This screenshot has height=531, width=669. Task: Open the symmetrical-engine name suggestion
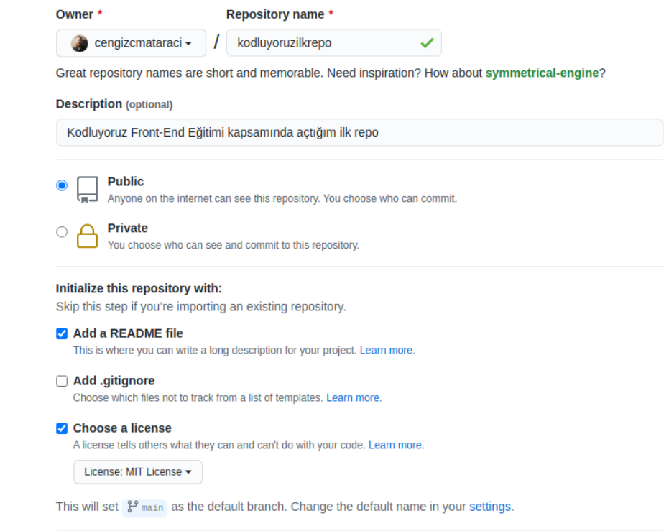541,73
